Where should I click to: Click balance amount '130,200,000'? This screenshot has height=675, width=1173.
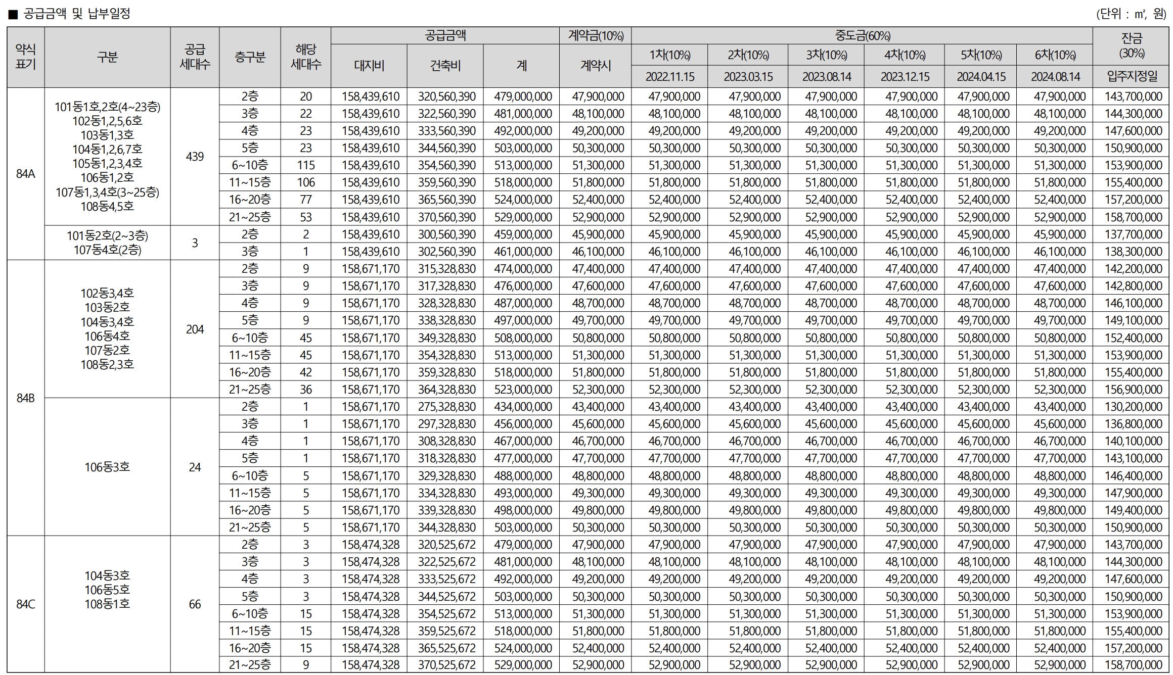coord(1133,407)
